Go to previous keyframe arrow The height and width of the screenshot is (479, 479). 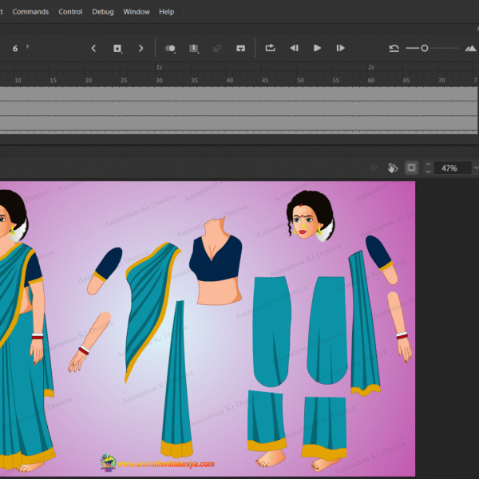[x=93, y=48]
